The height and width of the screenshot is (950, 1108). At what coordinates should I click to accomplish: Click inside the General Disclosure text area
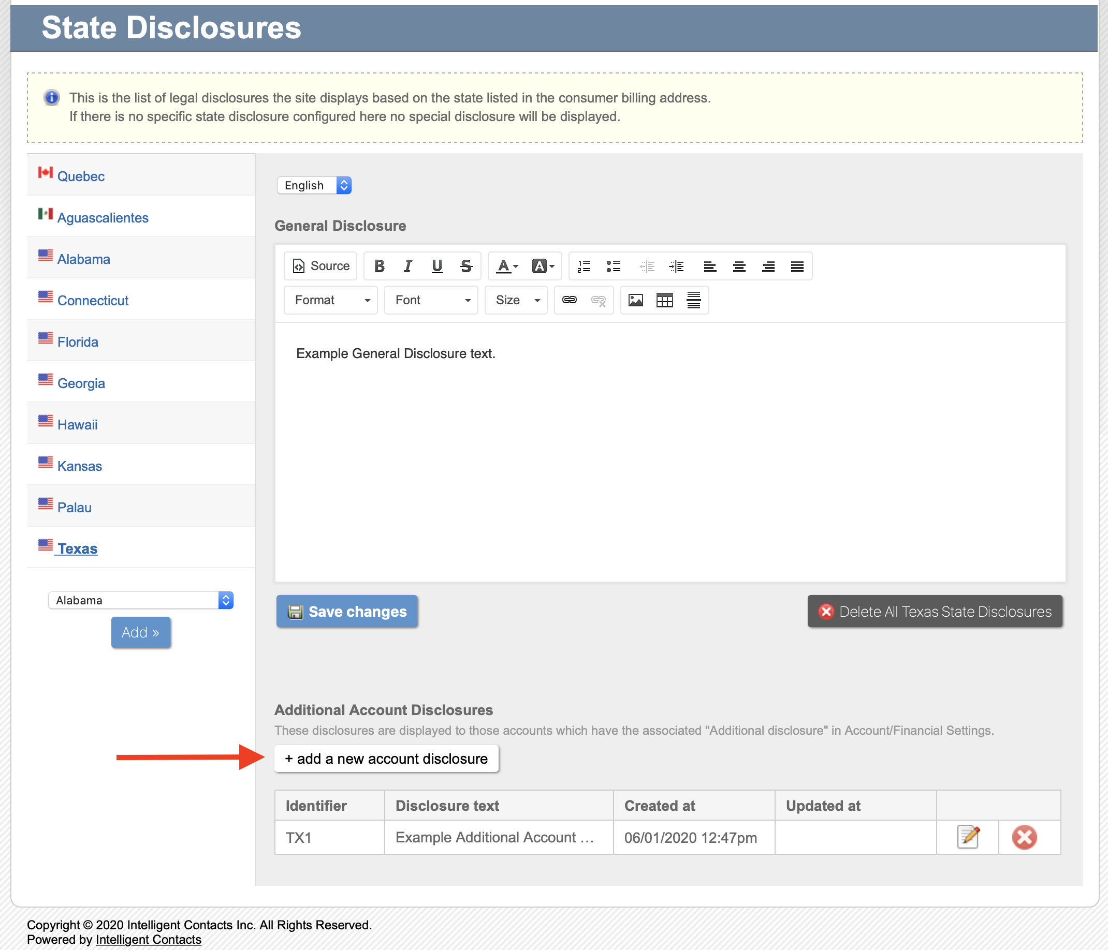[669, 452]
